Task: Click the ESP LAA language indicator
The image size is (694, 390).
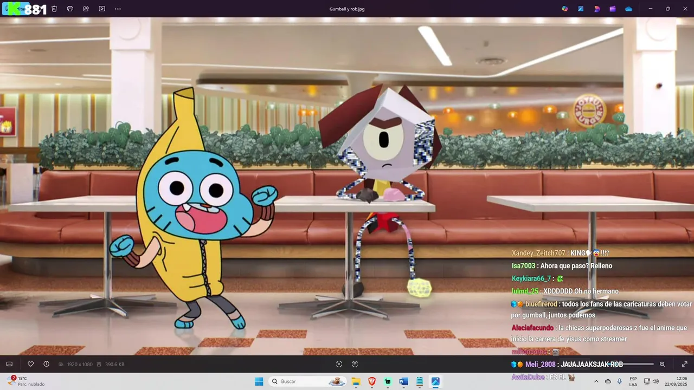Action: 633,381
